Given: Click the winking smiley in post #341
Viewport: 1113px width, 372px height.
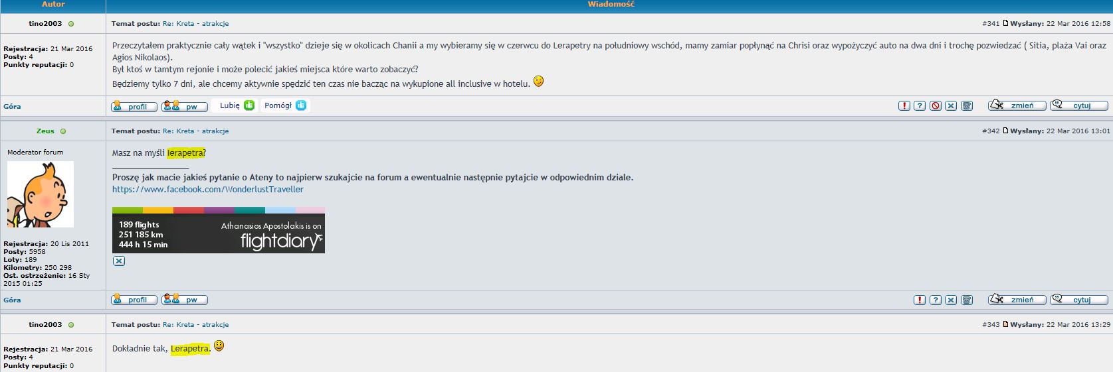Looking at the screenshot, I should coord(539,82).
